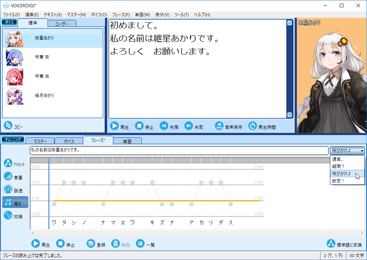Viewport: 367px width, 260px height.
Task: Switch to the 単語 tuning tab
Action: (127, 141)
